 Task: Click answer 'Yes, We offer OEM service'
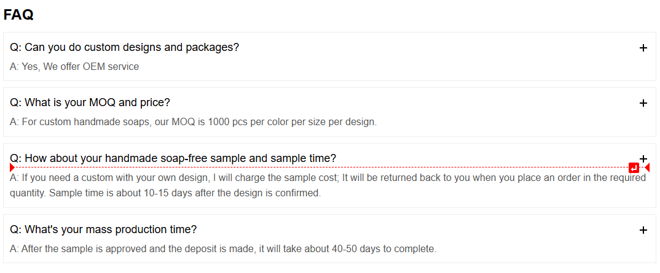tap(74, 66)
